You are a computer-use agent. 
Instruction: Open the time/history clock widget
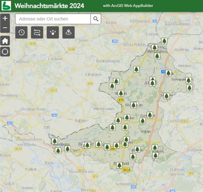click(x=21, y=33)
